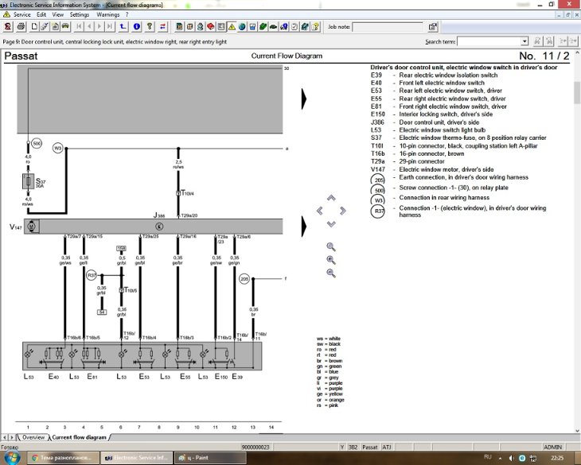This screenshot has width=581, height=465.
Task: Click the lower black triangle beside J386
Action: 304,226
